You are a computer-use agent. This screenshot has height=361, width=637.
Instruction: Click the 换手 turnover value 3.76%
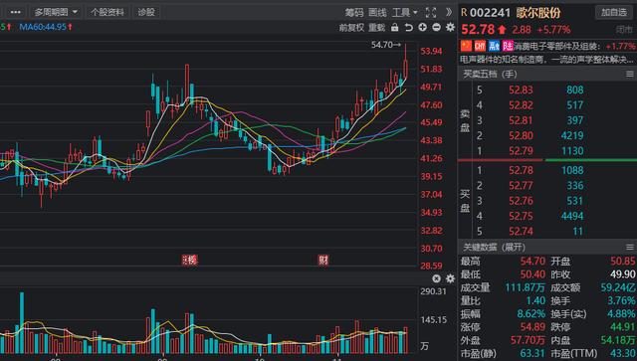(x=621, y=301)
